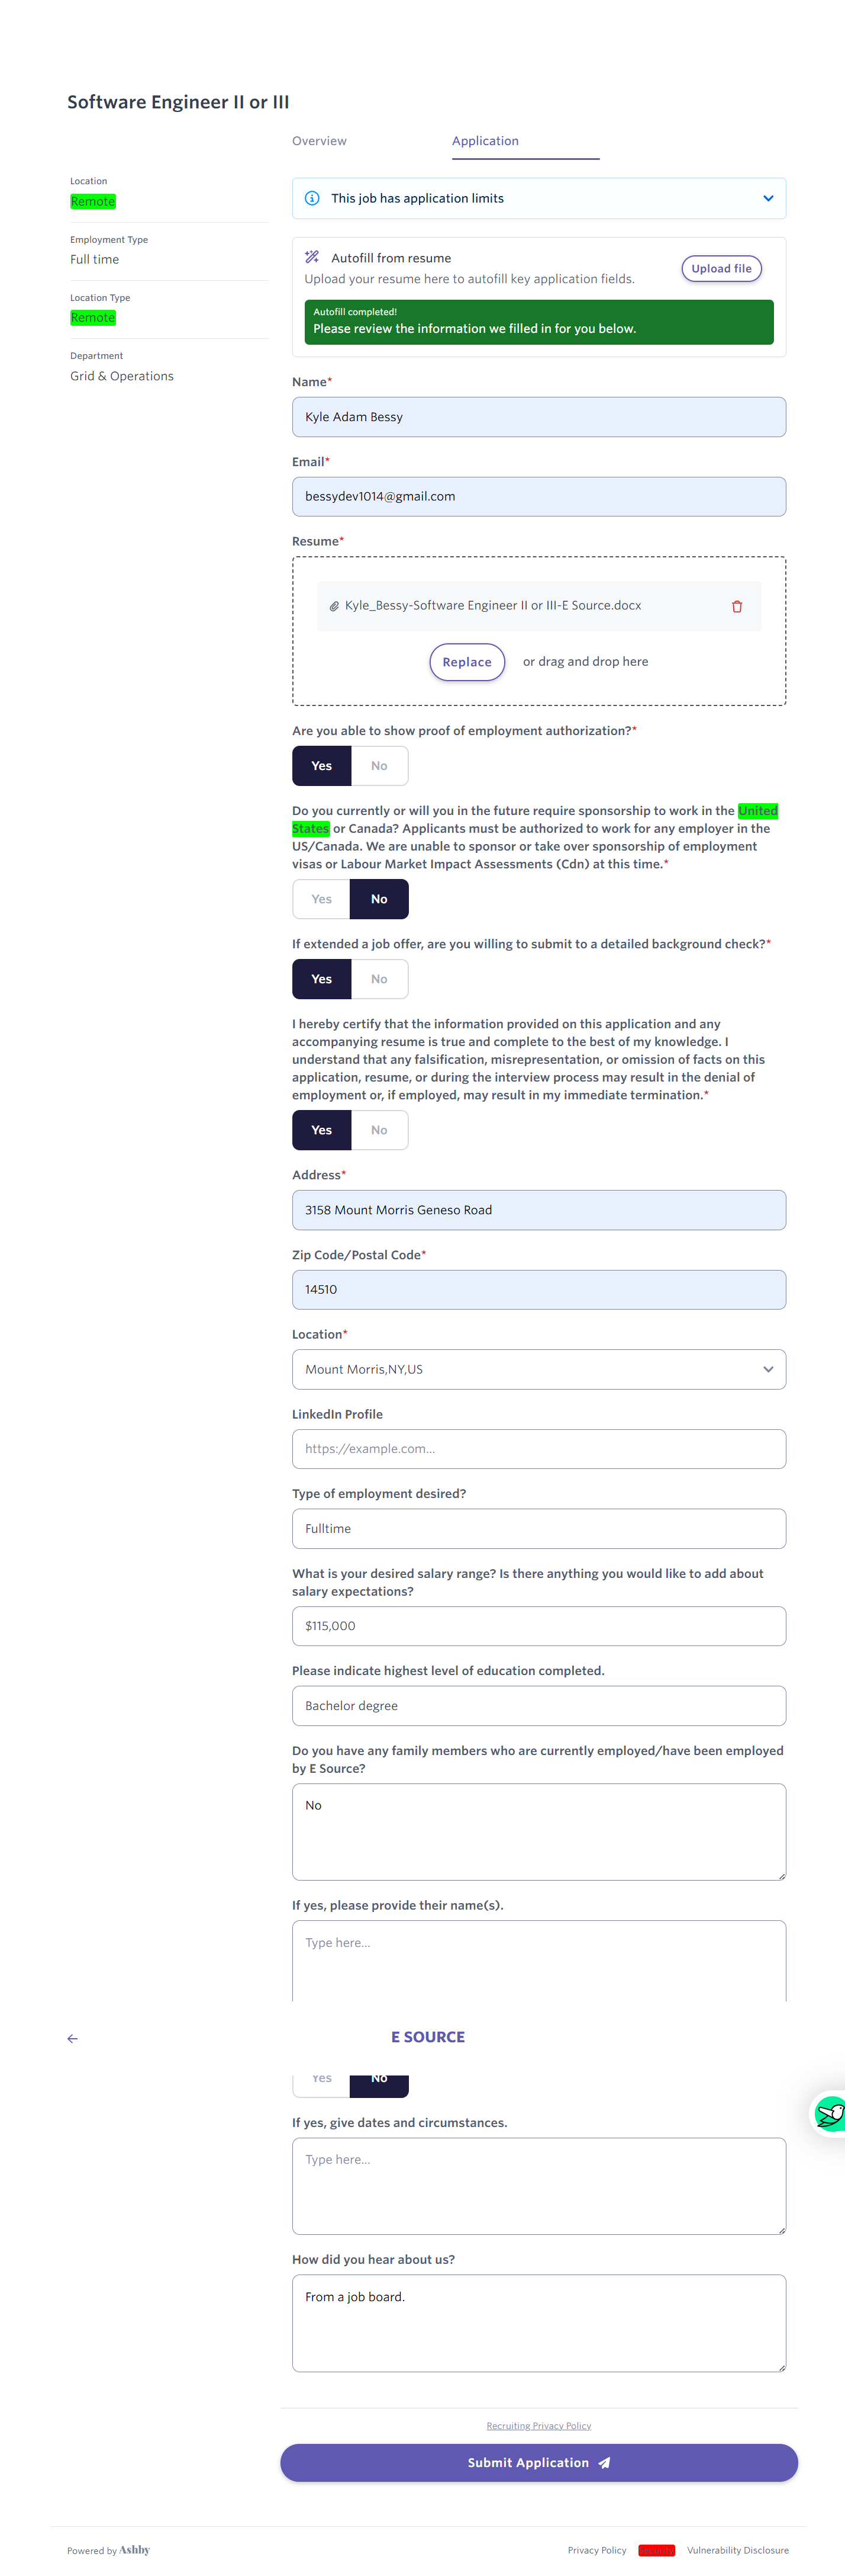
Task: Delete the uploaded resume with trash icon
Action: pos(737,606)
